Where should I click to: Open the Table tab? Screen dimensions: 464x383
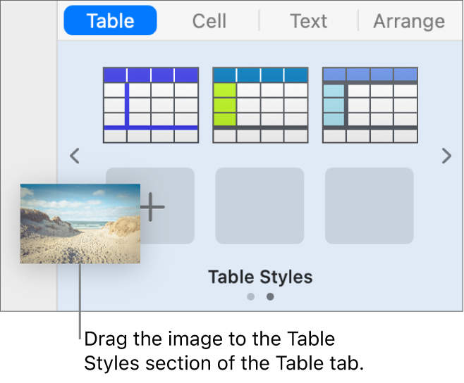click(x=110, y=21)
